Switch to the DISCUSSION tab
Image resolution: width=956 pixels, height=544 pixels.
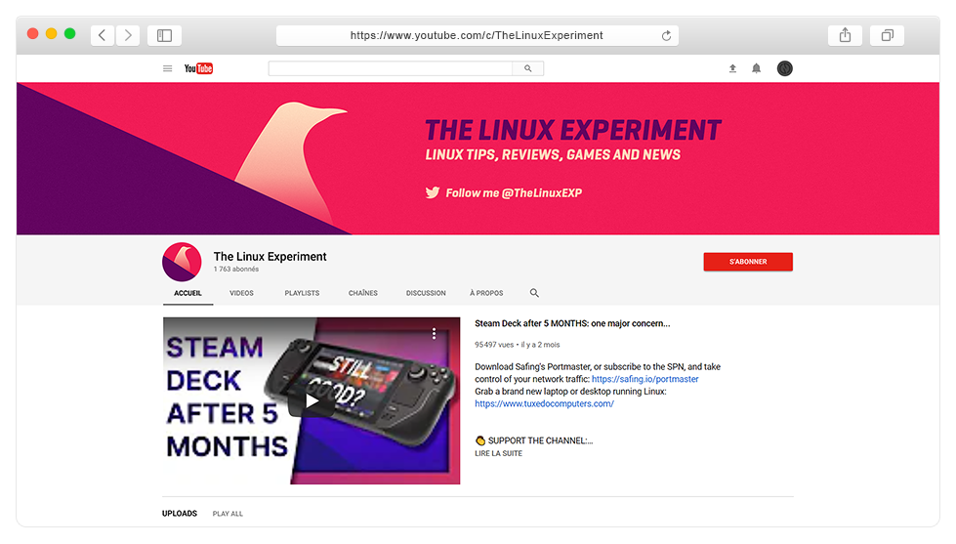pos(426,293)
